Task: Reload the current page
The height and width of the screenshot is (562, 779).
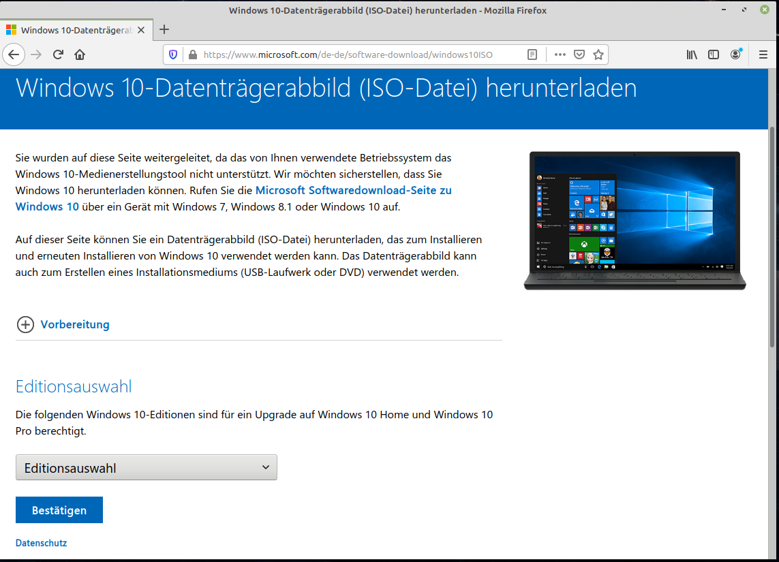Action: [58, 54]
